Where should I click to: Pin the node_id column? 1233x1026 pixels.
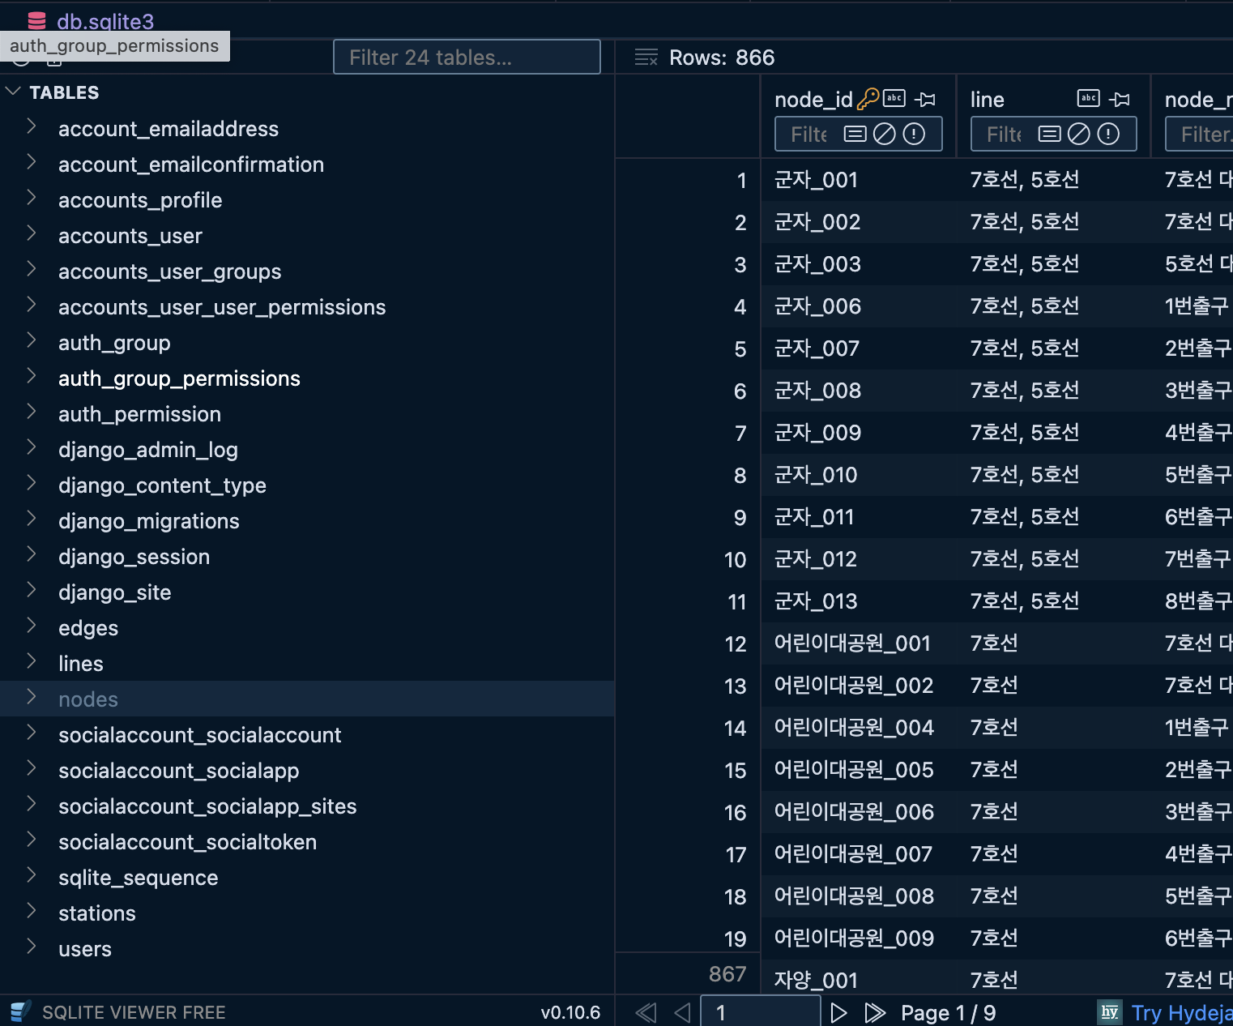[x=926, y=99]
